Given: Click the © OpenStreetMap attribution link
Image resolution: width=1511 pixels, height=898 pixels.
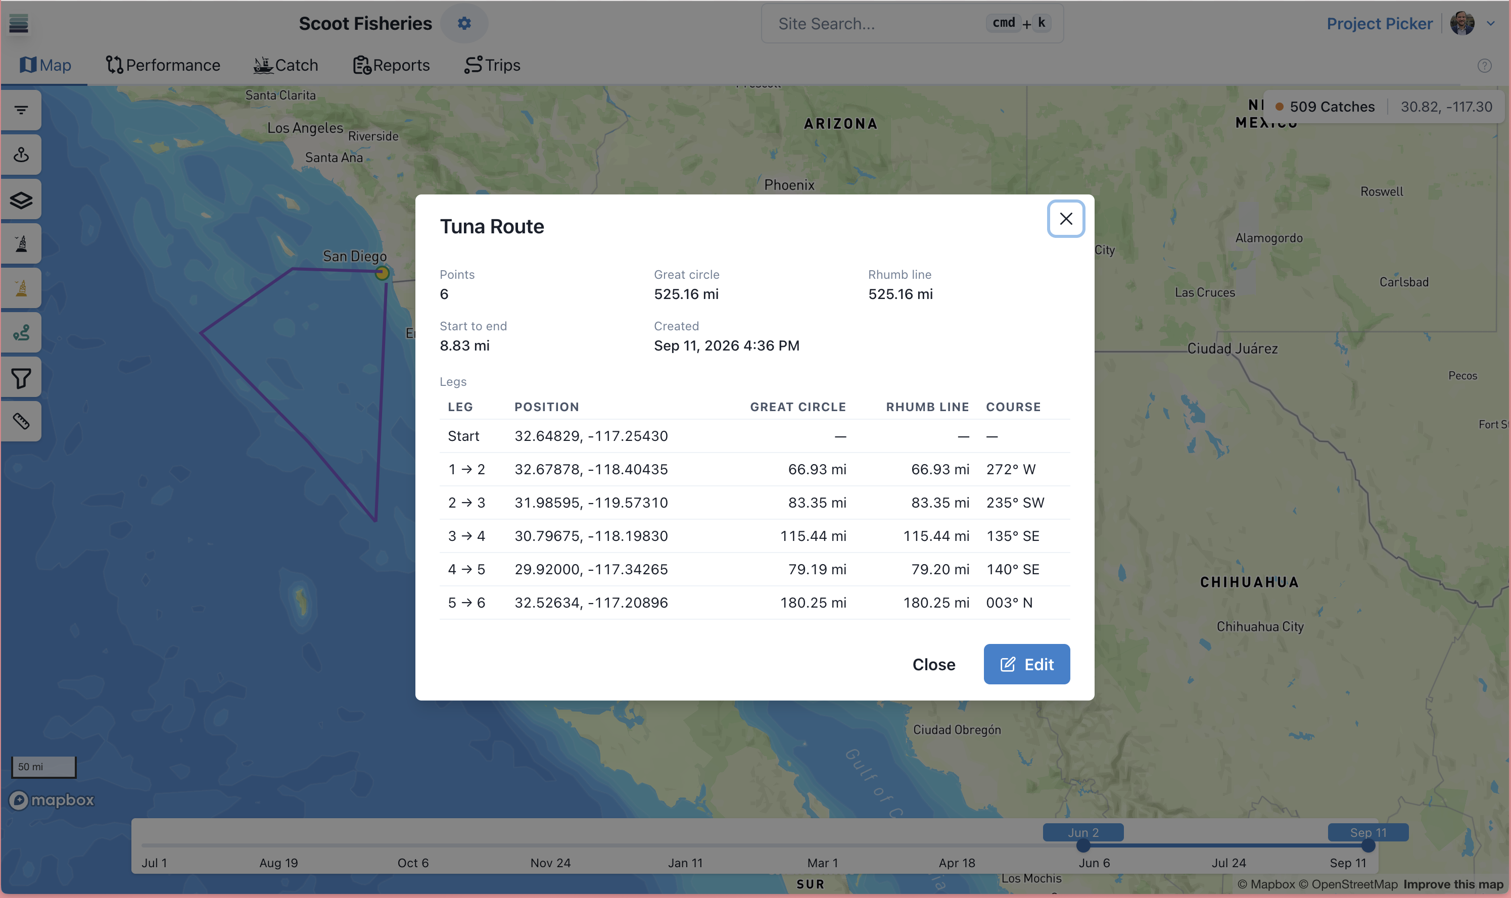Looking at the screenshot, I should 1348,884.
